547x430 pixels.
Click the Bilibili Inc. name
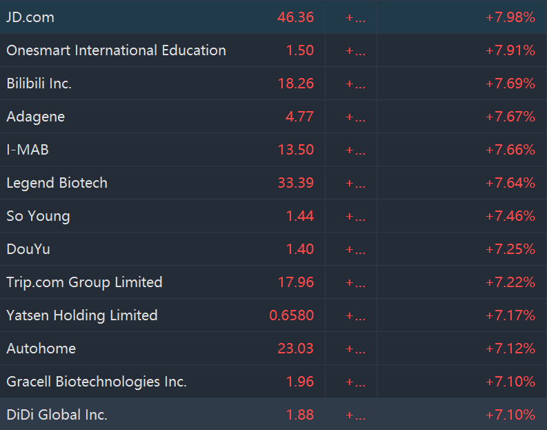(x=39, y=84)
